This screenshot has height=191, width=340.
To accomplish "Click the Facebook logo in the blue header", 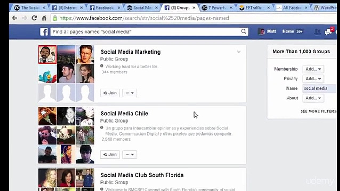I will coord(44,32).
